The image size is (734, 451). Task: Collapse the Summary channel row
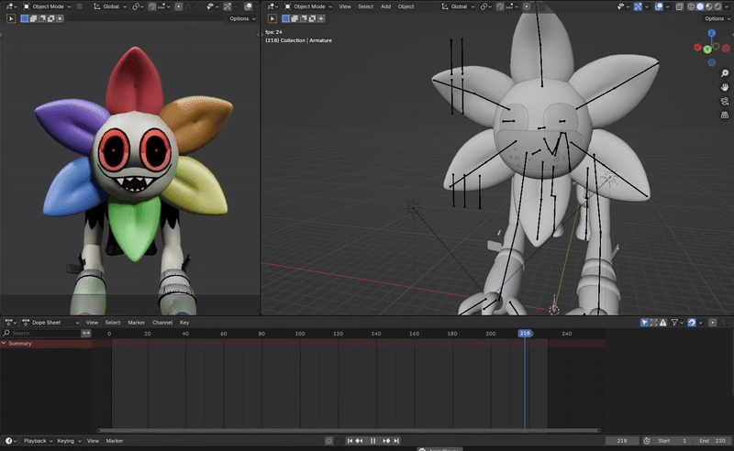point(4,344)
